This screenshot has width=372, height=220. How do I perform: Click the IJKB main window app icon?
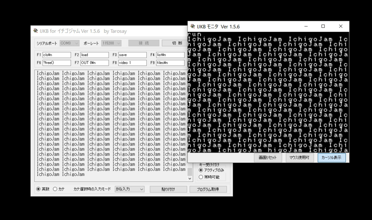(x=35, y=30)
